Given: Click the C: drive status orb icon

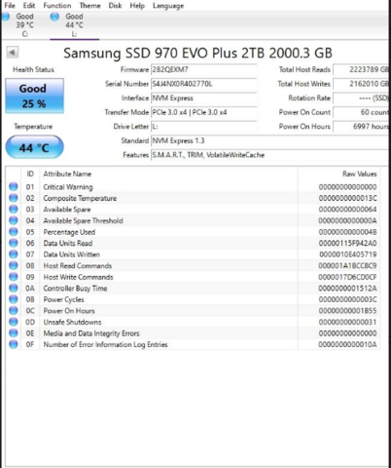Looking at the screenshot, I should (x=6, y=17).
